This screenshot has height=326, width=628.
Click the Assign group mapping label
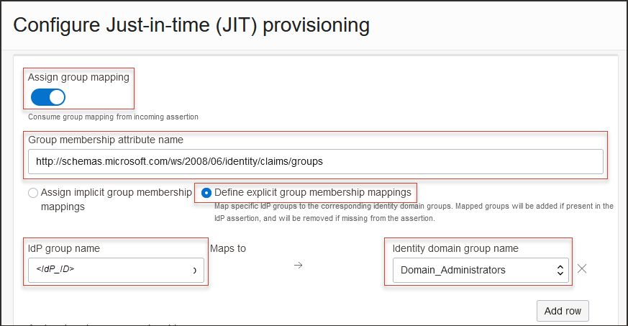78,77
